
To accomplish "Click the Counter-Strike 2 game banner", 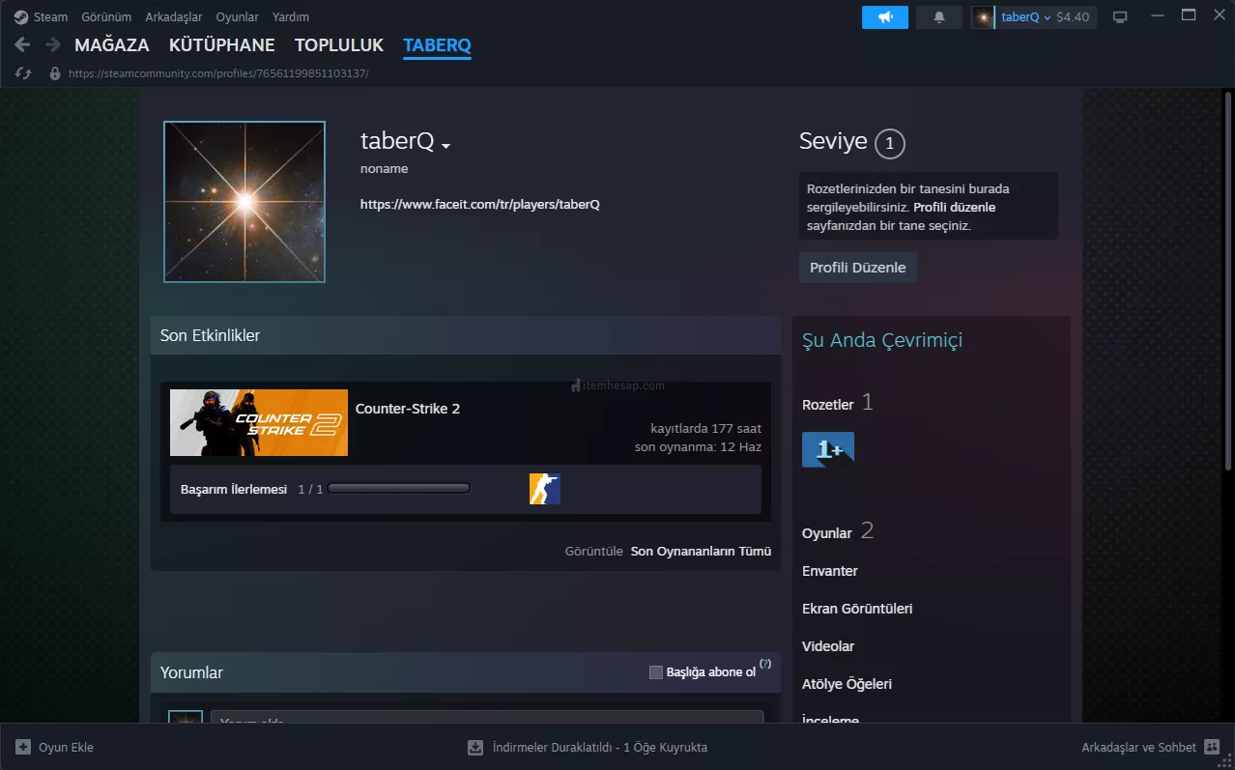I will pos(259,422).
